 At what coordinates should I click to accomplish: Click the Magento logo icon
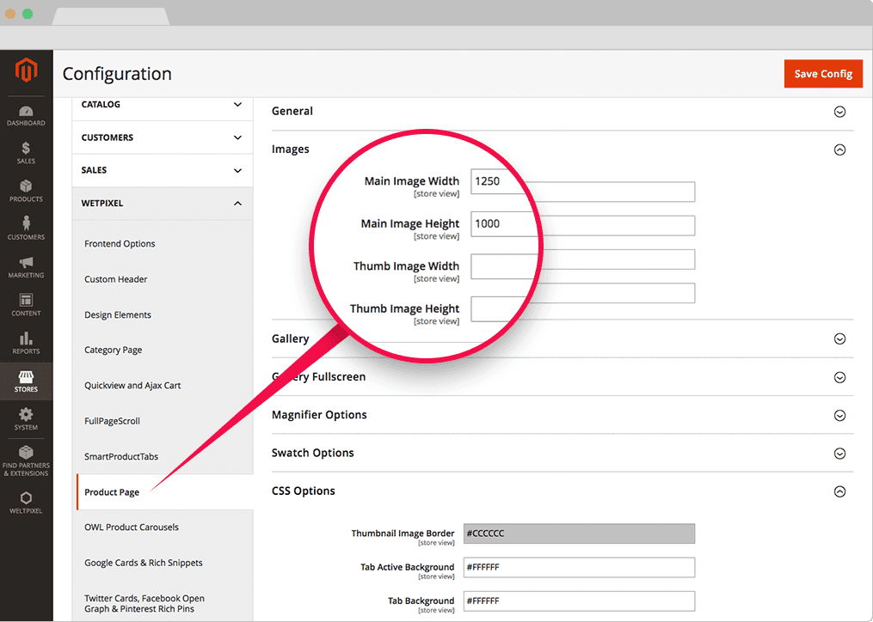click(26, 70)
